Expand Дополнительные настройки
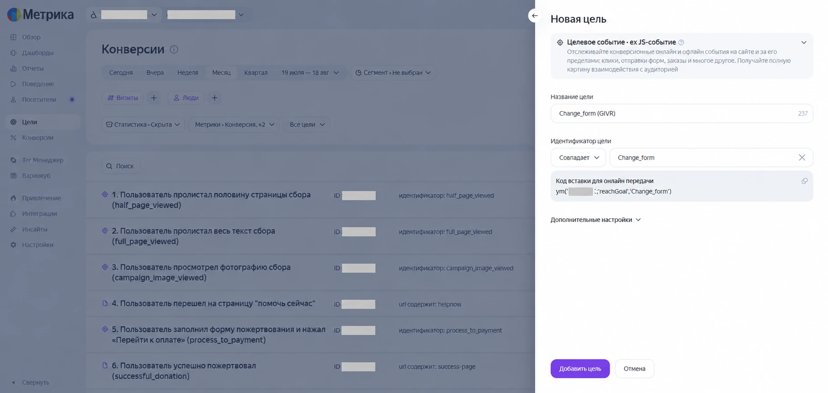 click(596, 220)
